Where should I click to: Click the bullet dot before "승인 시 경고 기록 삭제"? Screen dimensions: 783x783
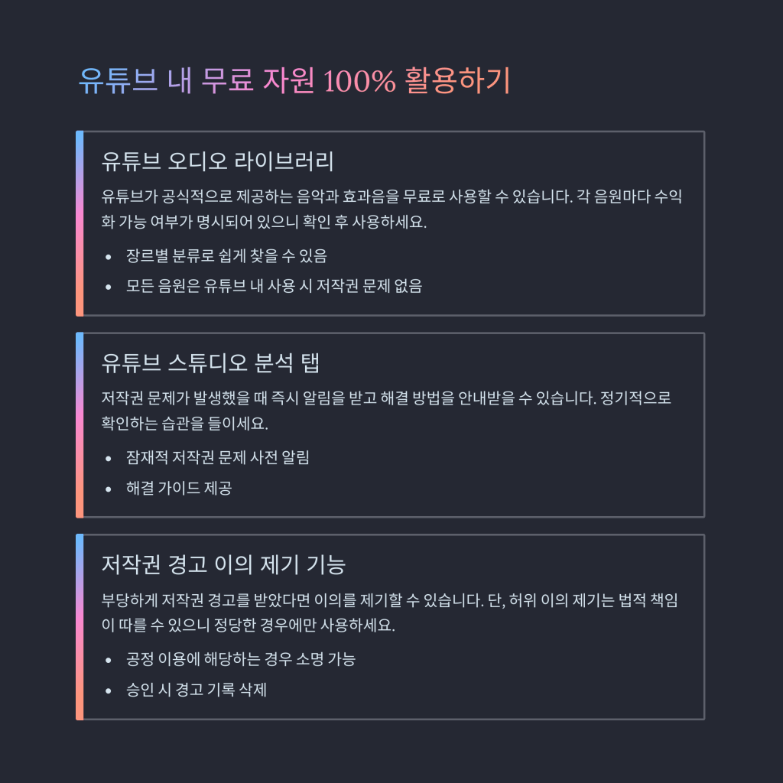(x=109, y=690)
